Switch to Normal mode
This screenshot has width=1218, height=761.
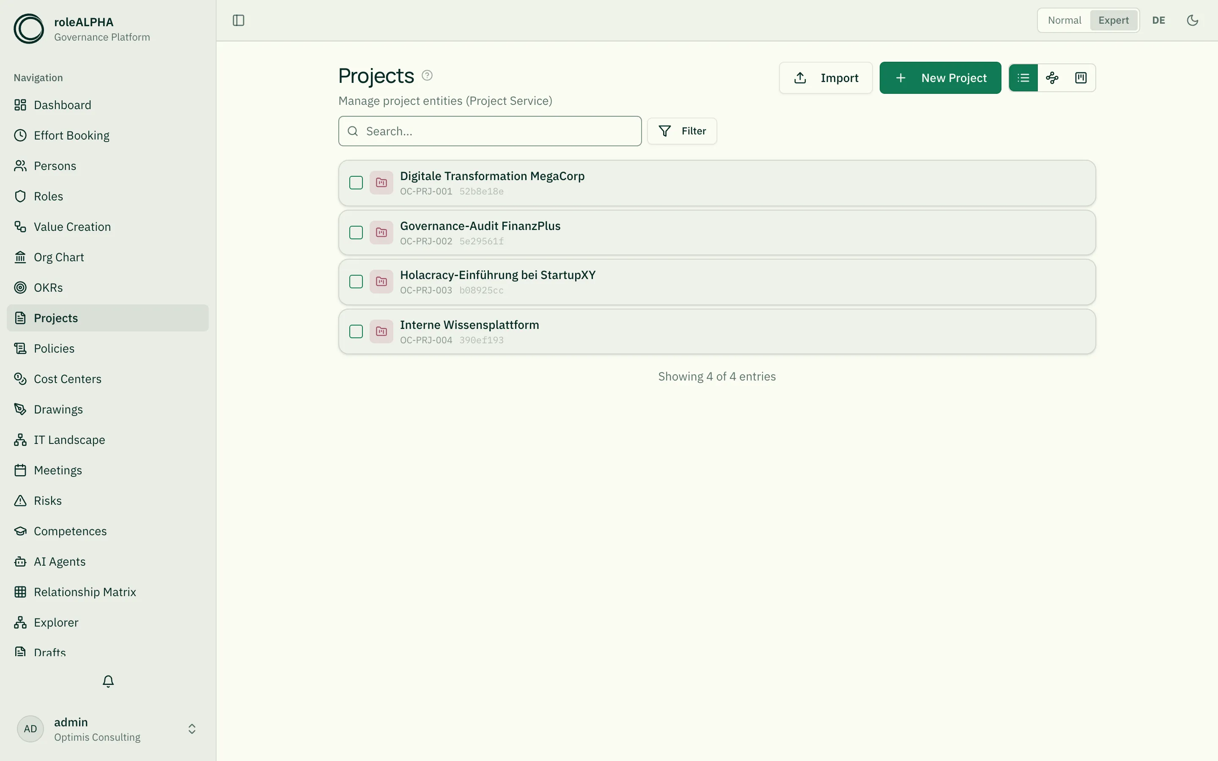point(1064,20)
